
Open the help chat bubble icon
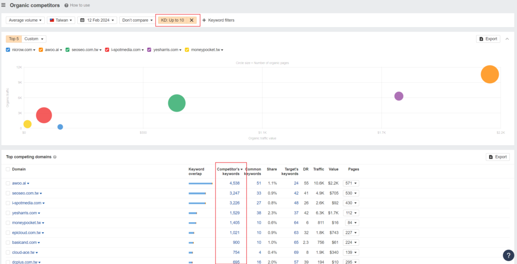click(x=508, y=255)
